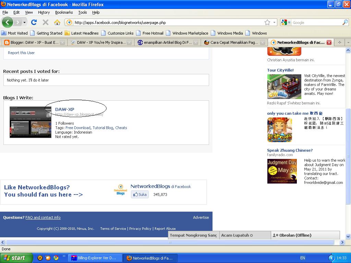
Task: Close the Blogger: DAW - XP tab
Action: tap(62, 42)
